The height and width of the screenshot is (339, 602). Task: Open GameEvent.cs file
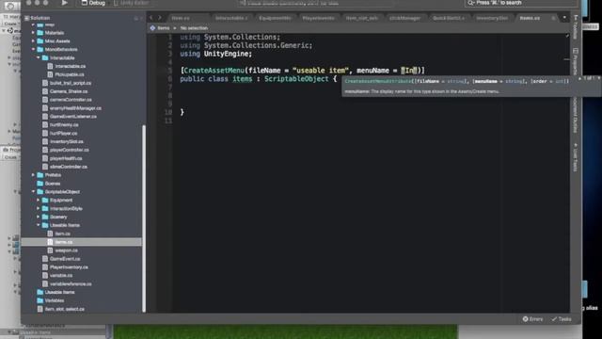coord(65,259)
